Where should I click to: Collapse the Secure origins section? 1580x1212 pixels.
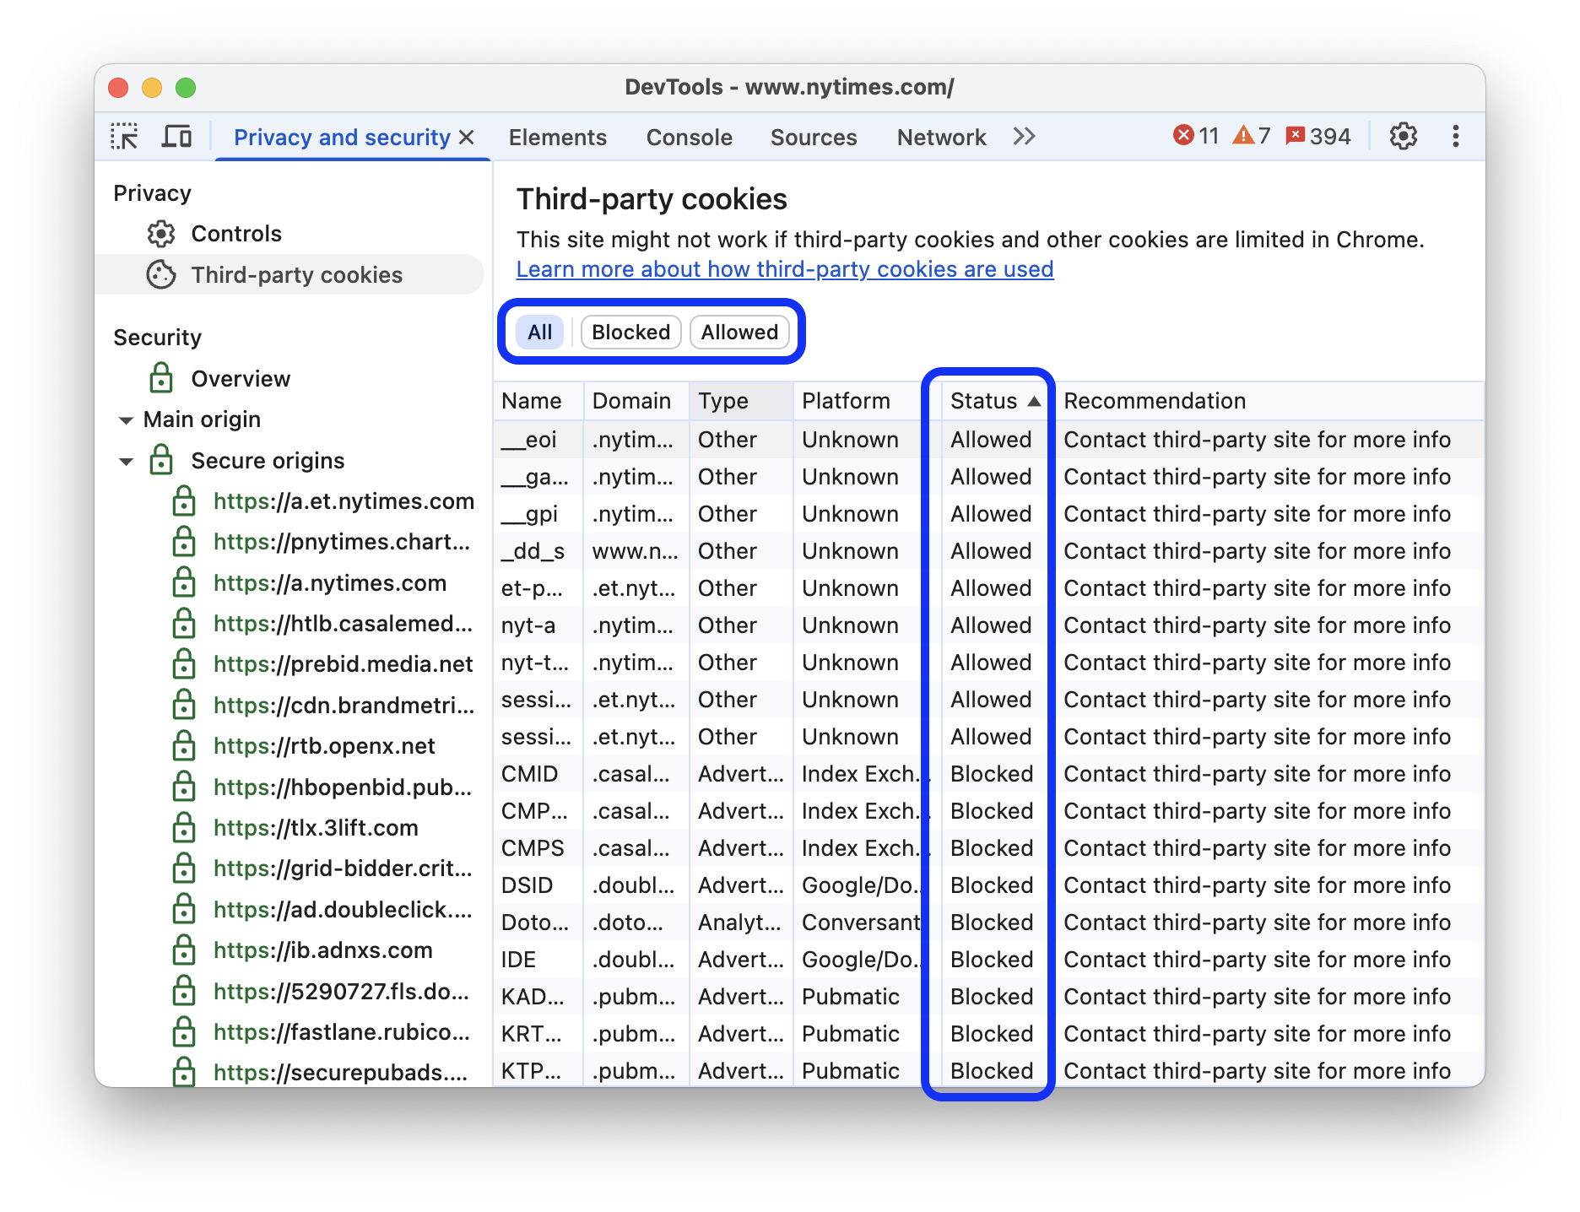pos(126,461)
